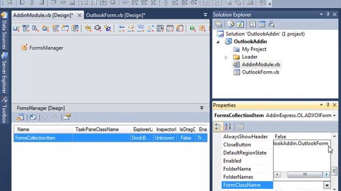Click the AlwaysShowHeader False value
The width and height of the screenshot is (341, 191).
coord(281,137)
